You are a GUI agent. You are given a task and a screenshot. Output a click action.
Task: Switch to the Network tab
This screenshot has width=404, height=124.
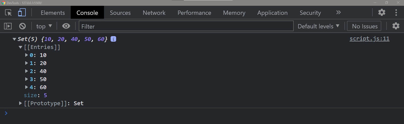point(154,13)
